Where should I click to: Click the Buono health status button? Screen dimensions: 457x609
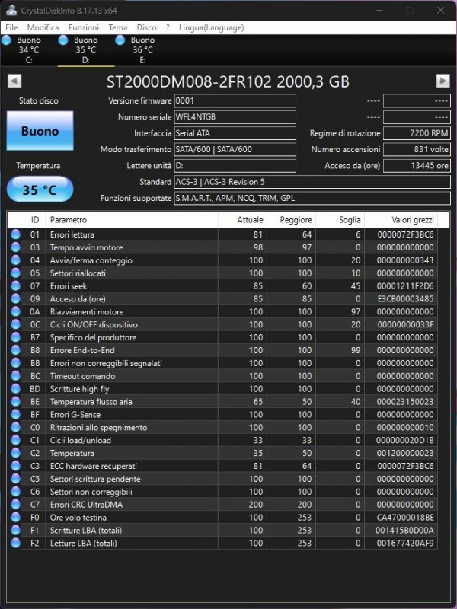(40, 131)
